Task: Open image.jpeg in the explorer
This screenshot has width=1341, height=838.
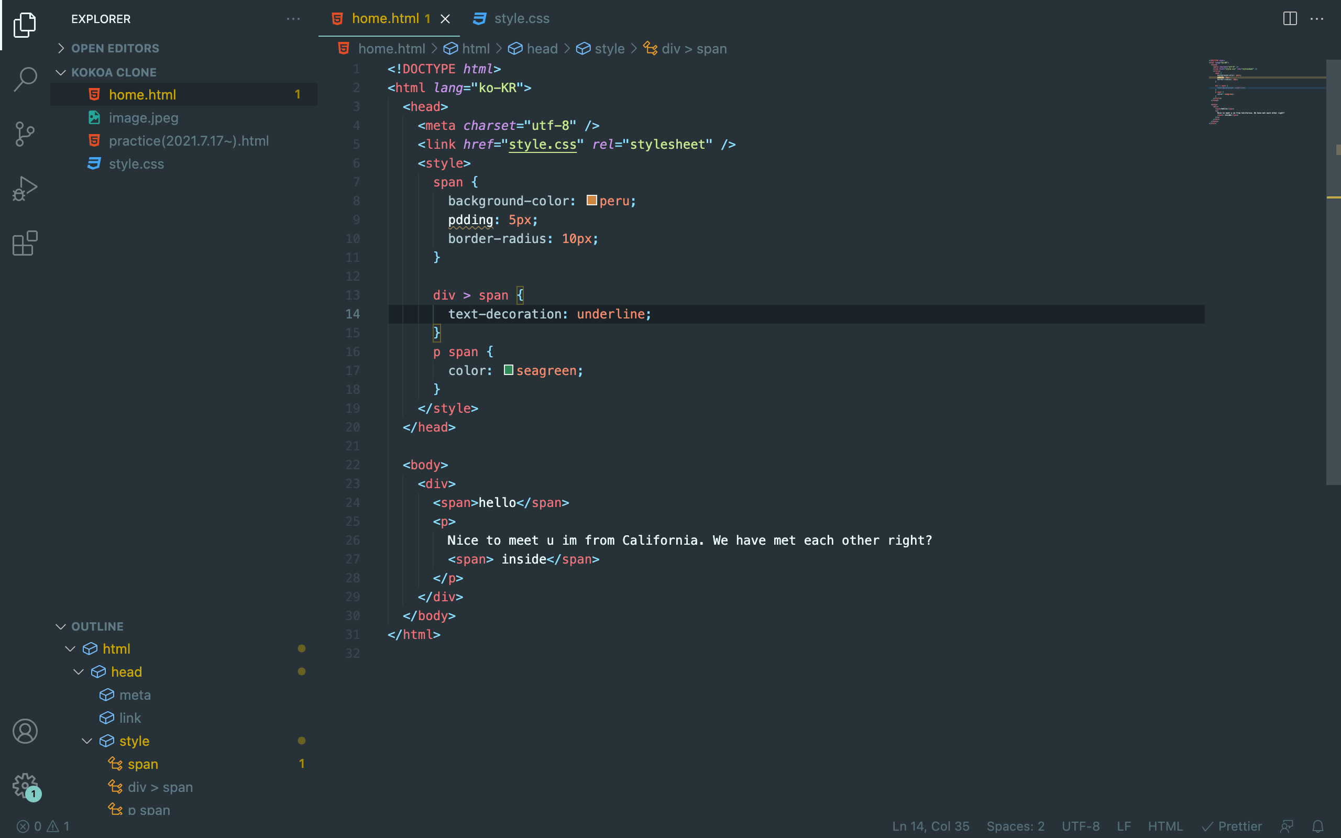Action: [143, 117]
